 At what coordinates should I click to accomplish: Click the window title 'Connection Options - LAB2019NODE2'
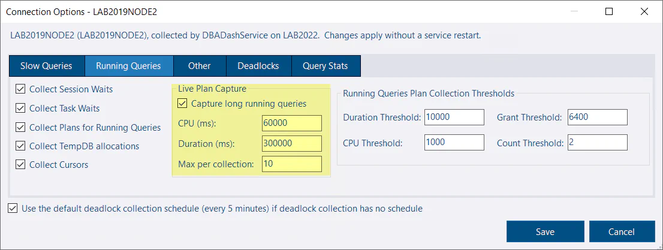(x=81, y=12)
